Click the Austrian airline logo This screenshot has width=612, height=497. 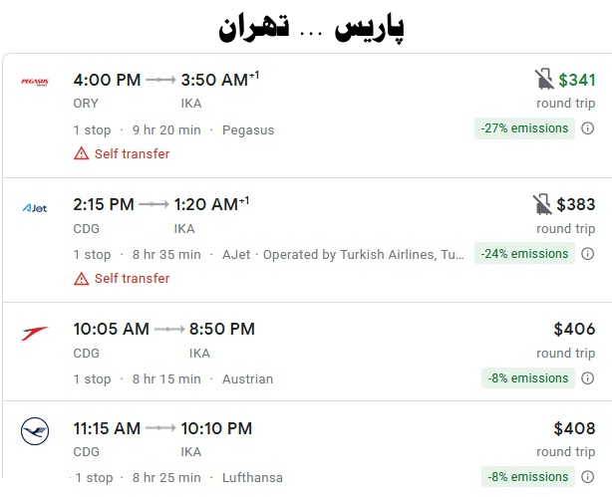pyautogui.click(x=35, y=332)
